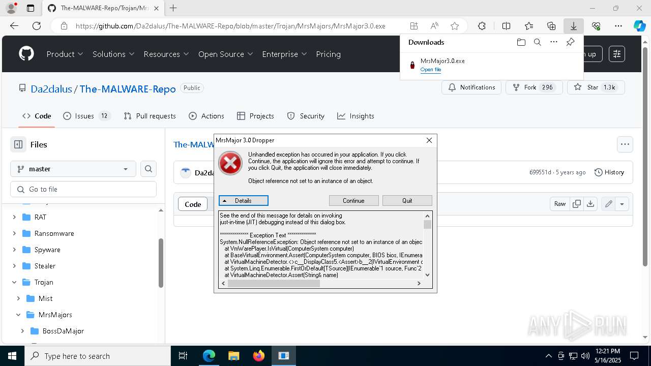View file History link

(609, 172)
